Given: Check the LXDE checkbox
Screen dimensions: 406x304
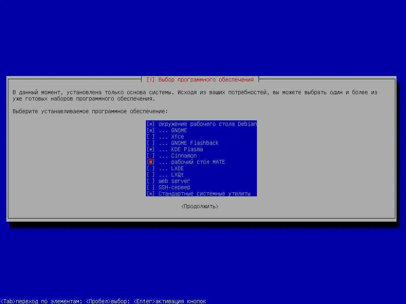Looking at the screenshot, I should click(150, 168).
